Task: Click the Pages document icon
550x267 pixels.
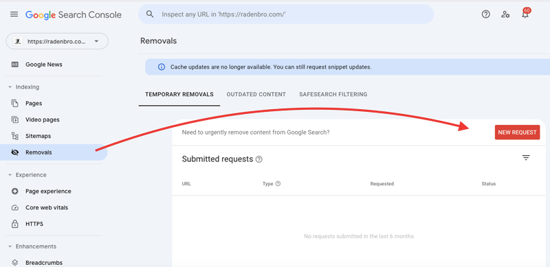Action: [14, 104]
